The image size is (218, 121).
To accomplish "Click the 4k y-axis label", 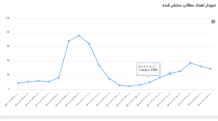I will click(x=8, y=61).
